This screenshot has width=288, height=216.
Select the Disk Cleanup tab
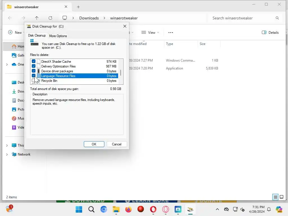[37, 35]
